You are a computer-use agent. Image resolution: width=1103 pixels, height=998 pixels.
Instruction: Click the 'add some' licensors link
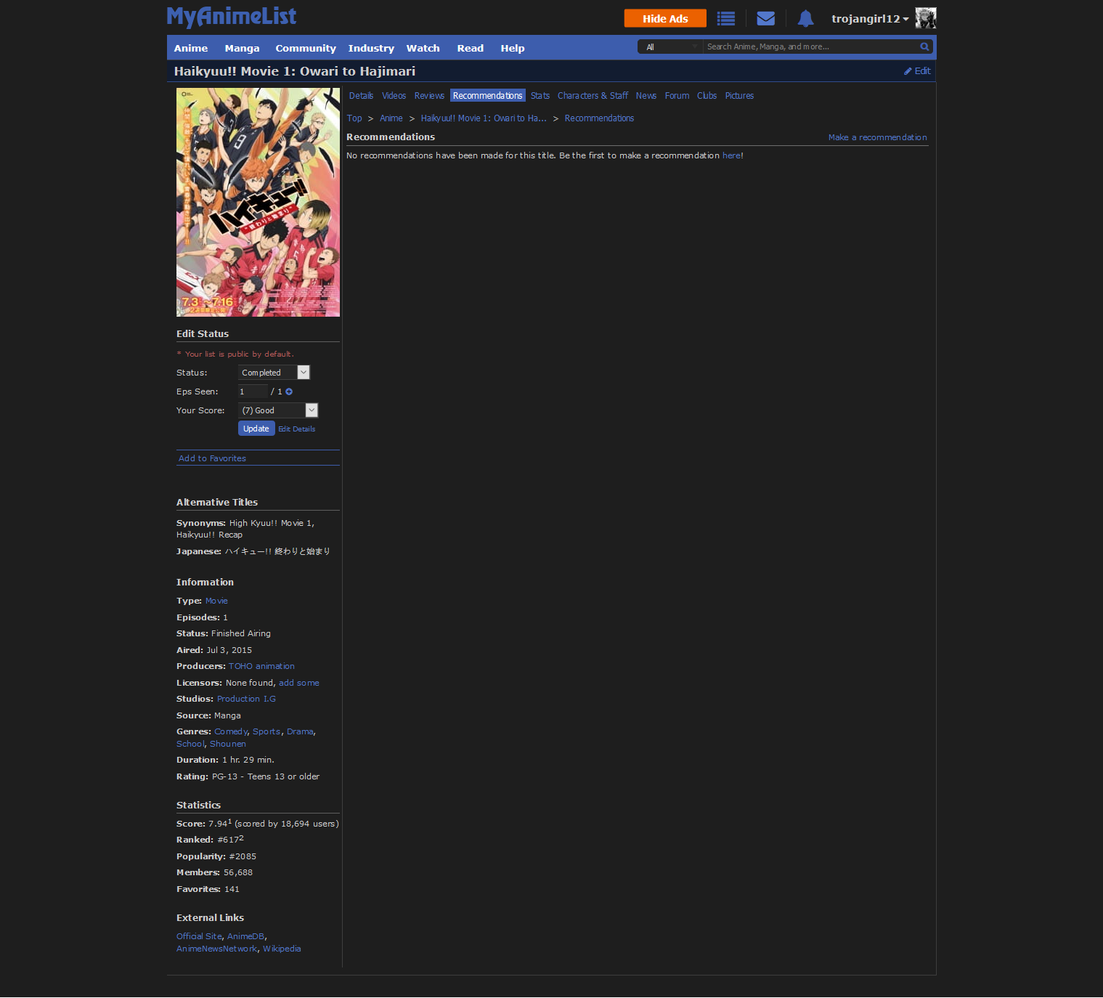(x=299, y=683)
